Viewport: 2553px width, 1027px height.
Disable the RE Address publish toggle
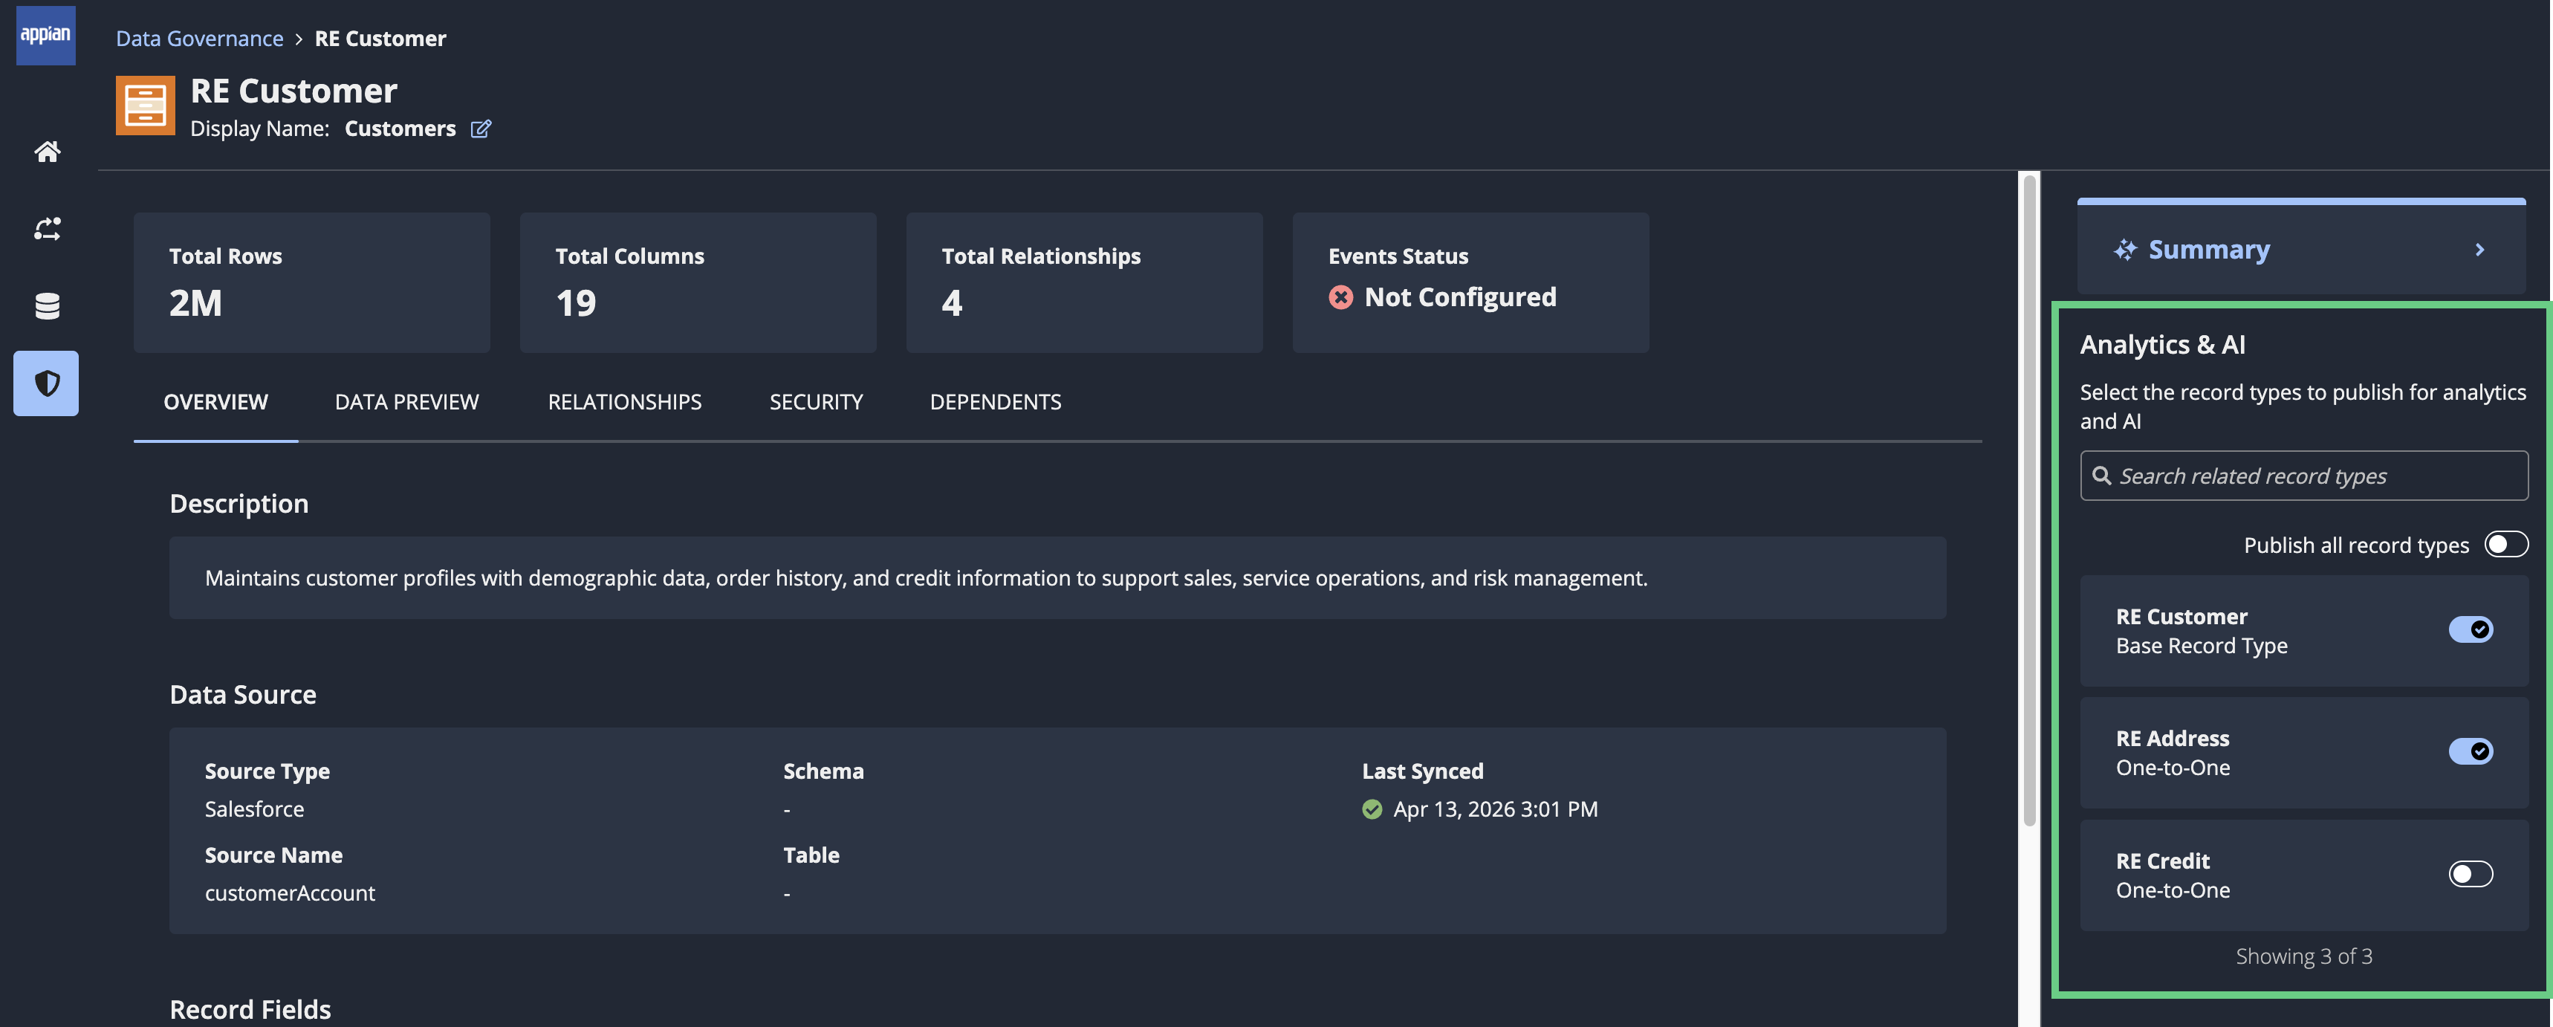(x=2470, y=751)
